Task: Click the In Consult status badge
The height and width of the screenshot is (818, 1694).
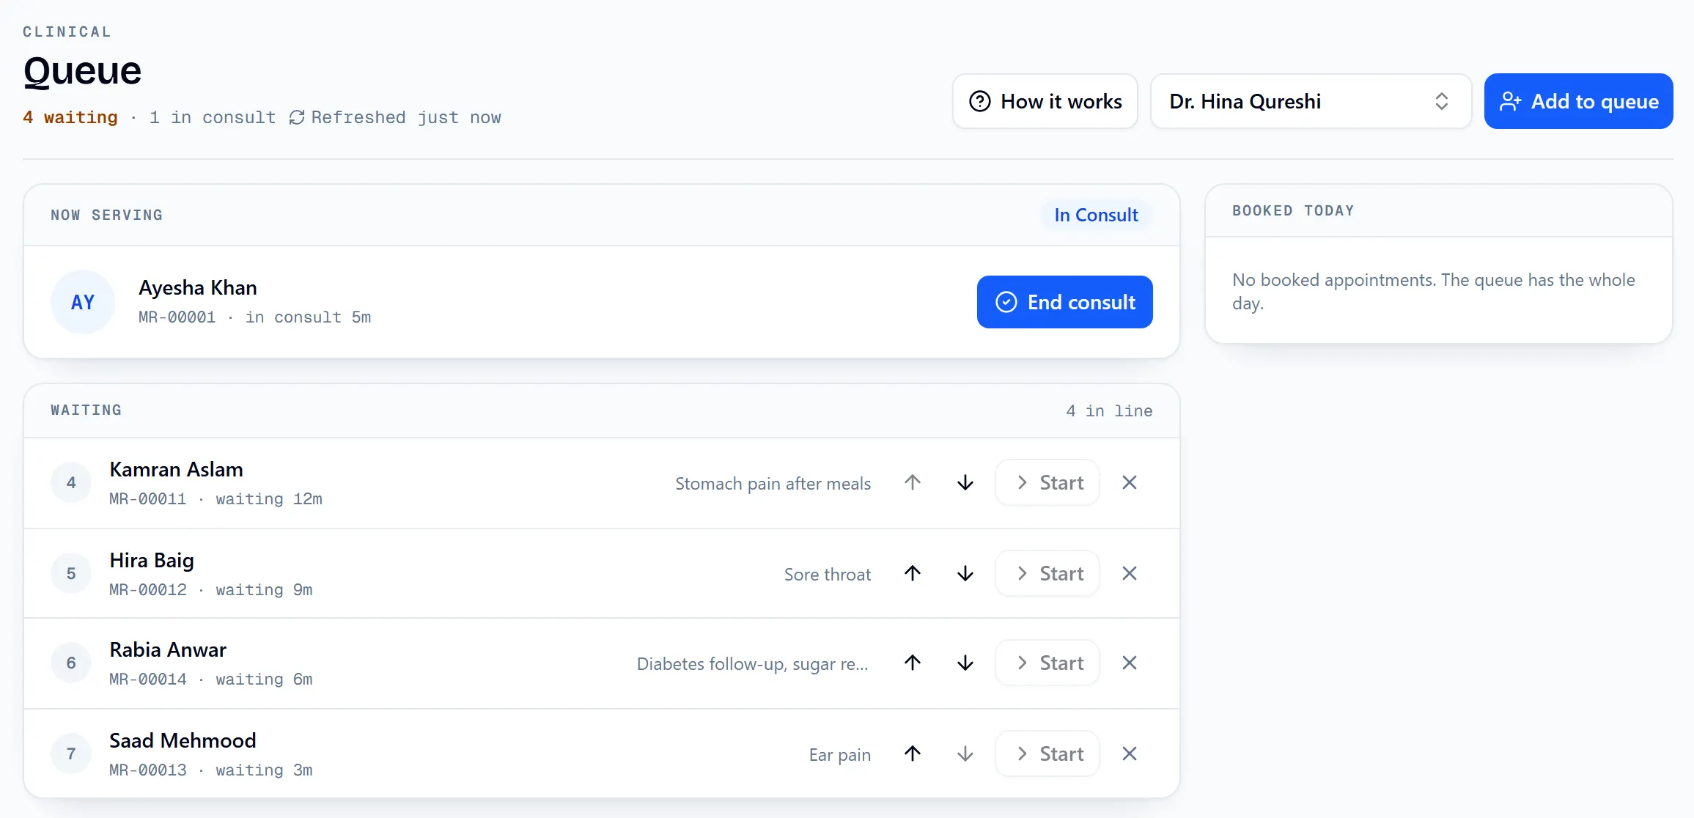Action: (x=1096, y=215)
